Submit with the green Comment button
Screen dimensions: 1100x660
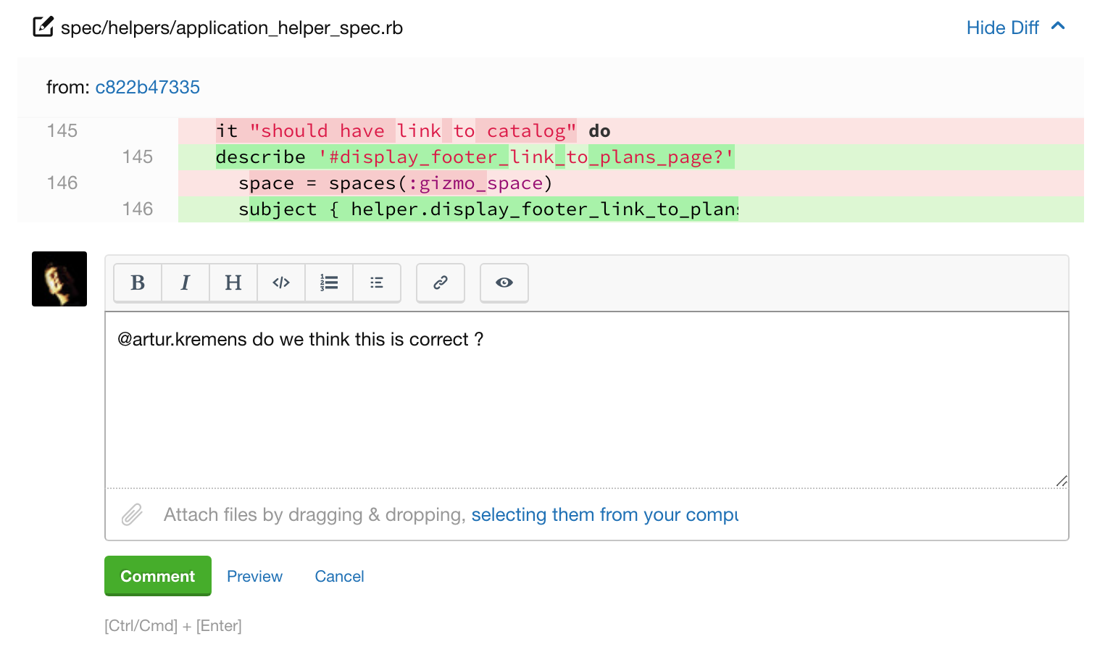158,576
